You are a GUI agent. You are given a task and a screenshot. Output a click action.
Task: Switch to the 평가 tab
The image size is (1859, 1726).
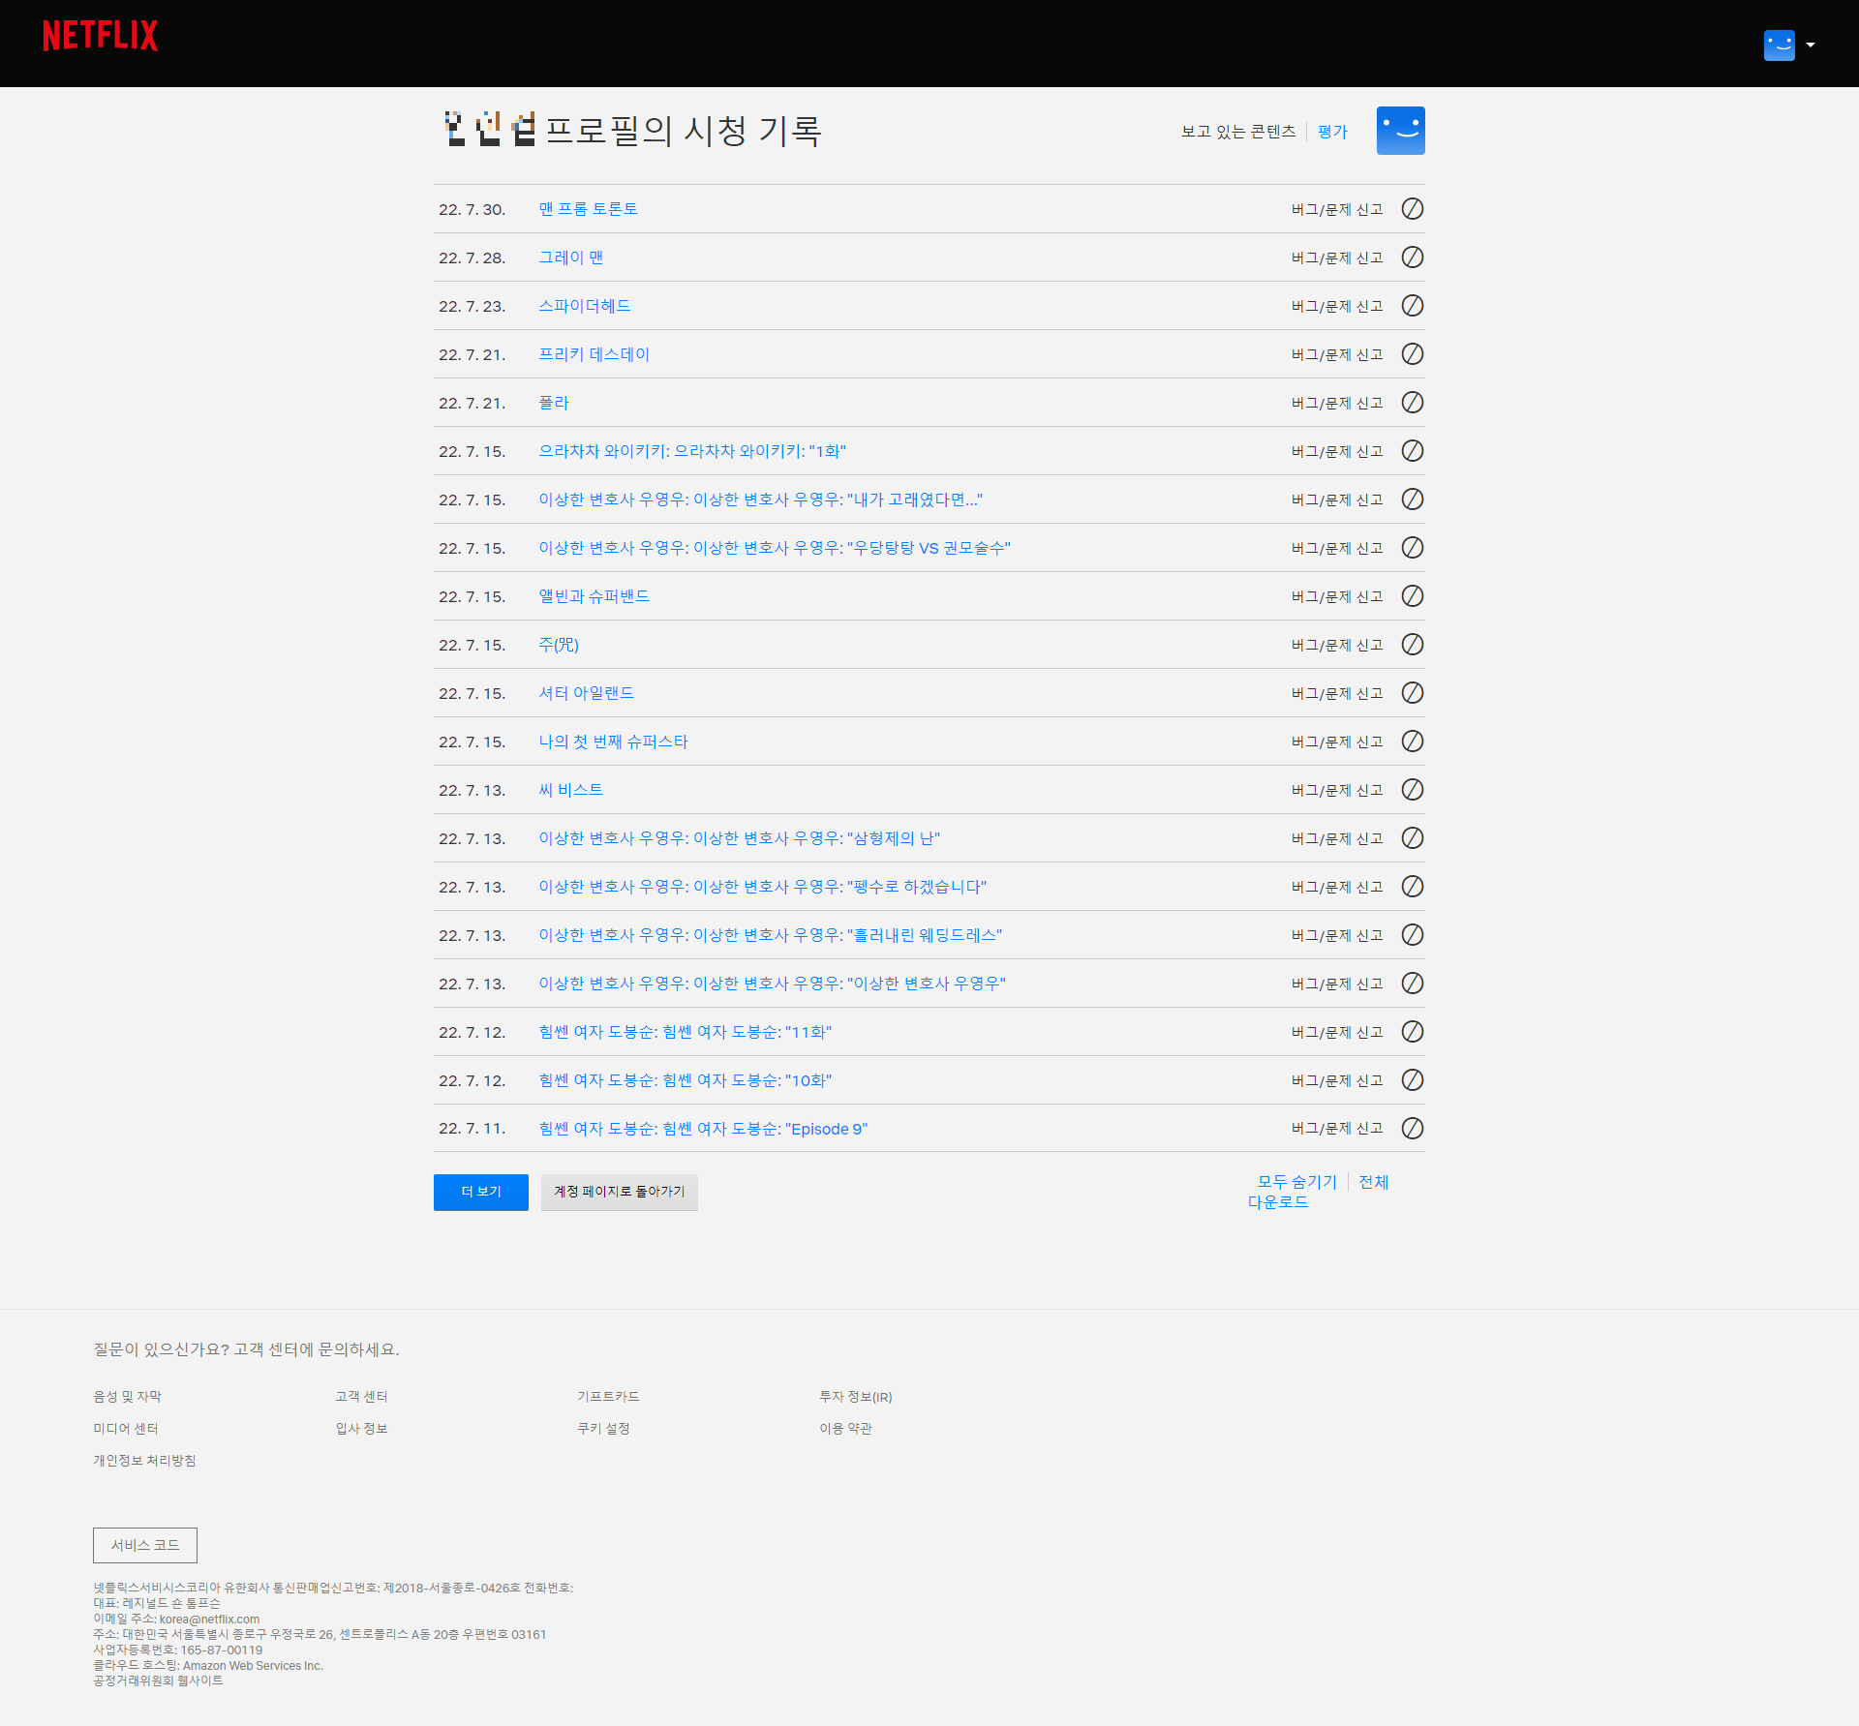tap(1332, 132)
